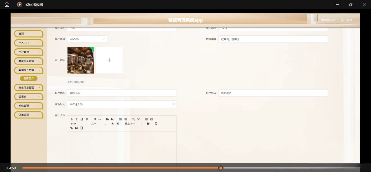Open the 文本 paragraph style dropdown

tap(99, 124)
